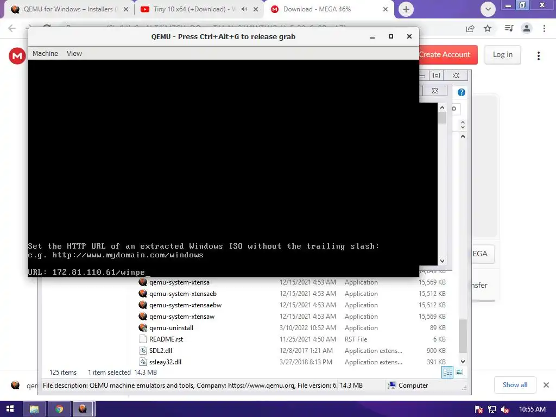Select qemu-system-xtensa file row
The width and height of the screenshot is (556, 417).
pyautogui.click(x=292, y=282)
